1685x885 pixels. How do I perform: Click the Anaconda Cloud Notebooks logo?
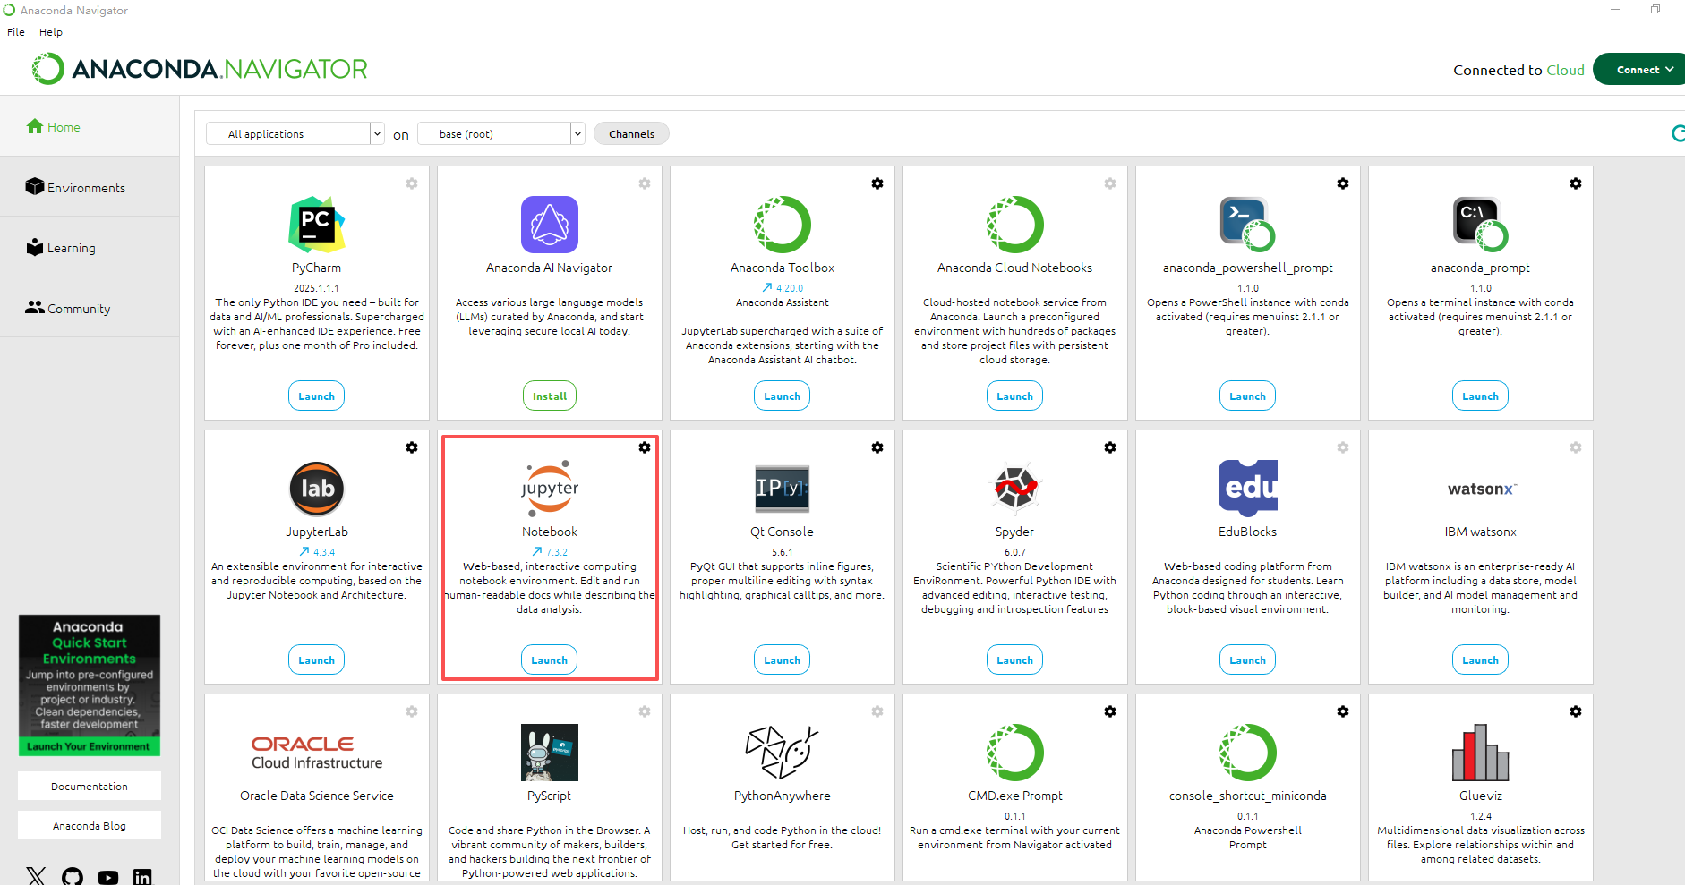[1015, 225]
